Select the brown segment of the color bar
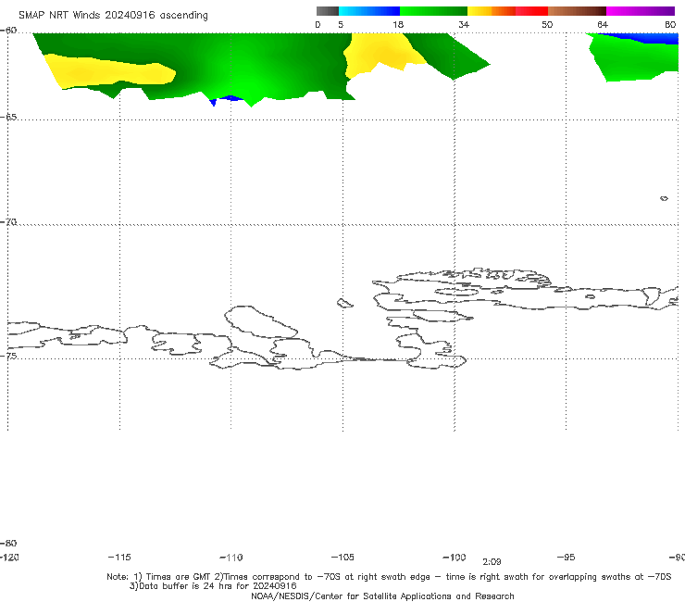Viewport: 685px width, 602px height. [577, 11]
